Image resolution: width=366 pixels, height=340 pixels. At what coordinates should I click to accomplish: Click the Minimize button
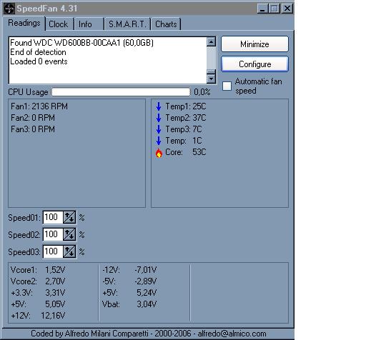(254, 44)
